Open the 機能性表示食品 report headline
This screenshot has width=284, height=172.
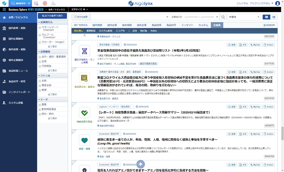[x=154, y=113]
